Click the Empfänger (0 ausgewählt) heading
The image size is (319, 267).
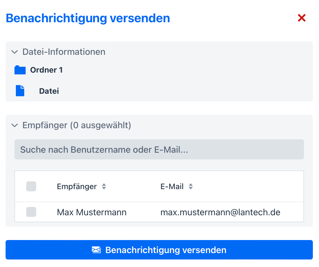click(77, 125)
